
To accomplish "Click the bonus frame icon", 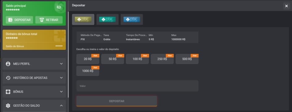I will tap(8, 92).
